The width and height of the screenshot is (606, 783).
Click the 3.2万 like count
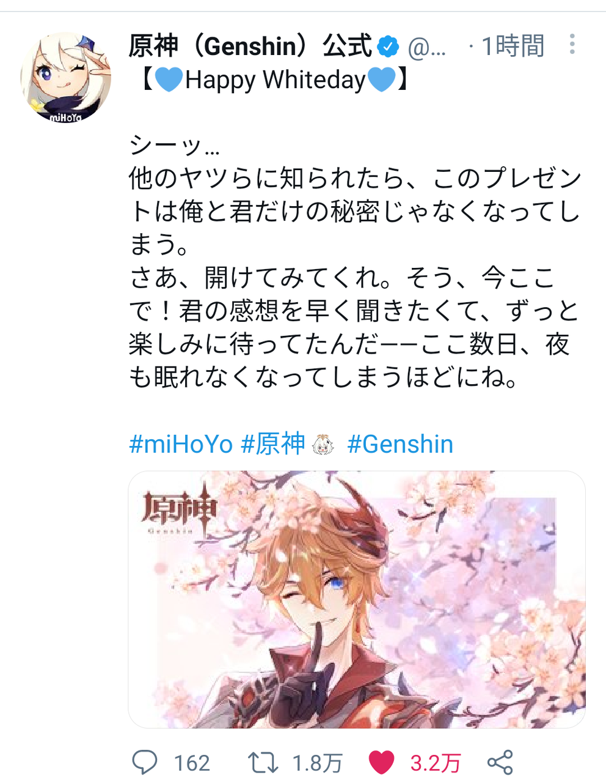click(435, 763)
